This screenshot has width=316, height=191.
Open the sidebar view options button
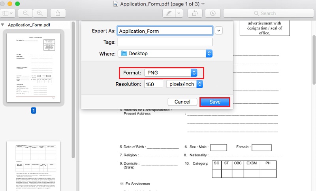click(8, 13)
